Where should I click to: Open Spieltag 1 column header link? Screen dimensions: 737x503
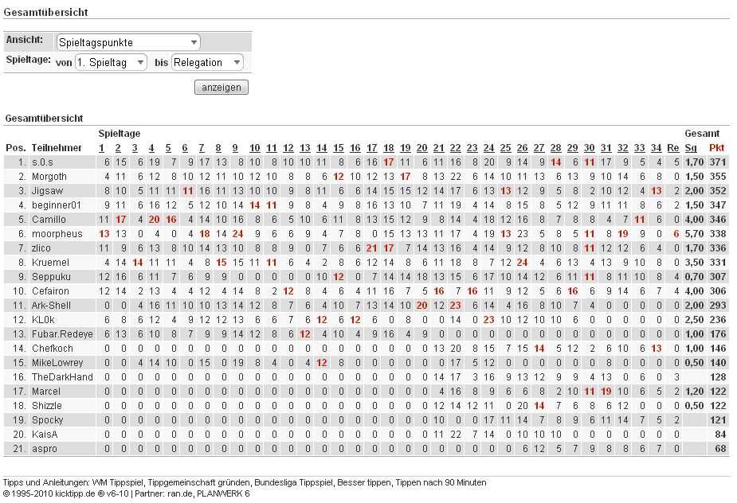[101, 148]
